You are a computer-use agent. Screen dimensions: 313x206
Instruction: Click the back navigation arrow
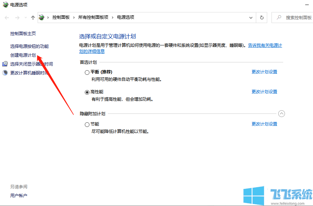[x=6, y=17]
